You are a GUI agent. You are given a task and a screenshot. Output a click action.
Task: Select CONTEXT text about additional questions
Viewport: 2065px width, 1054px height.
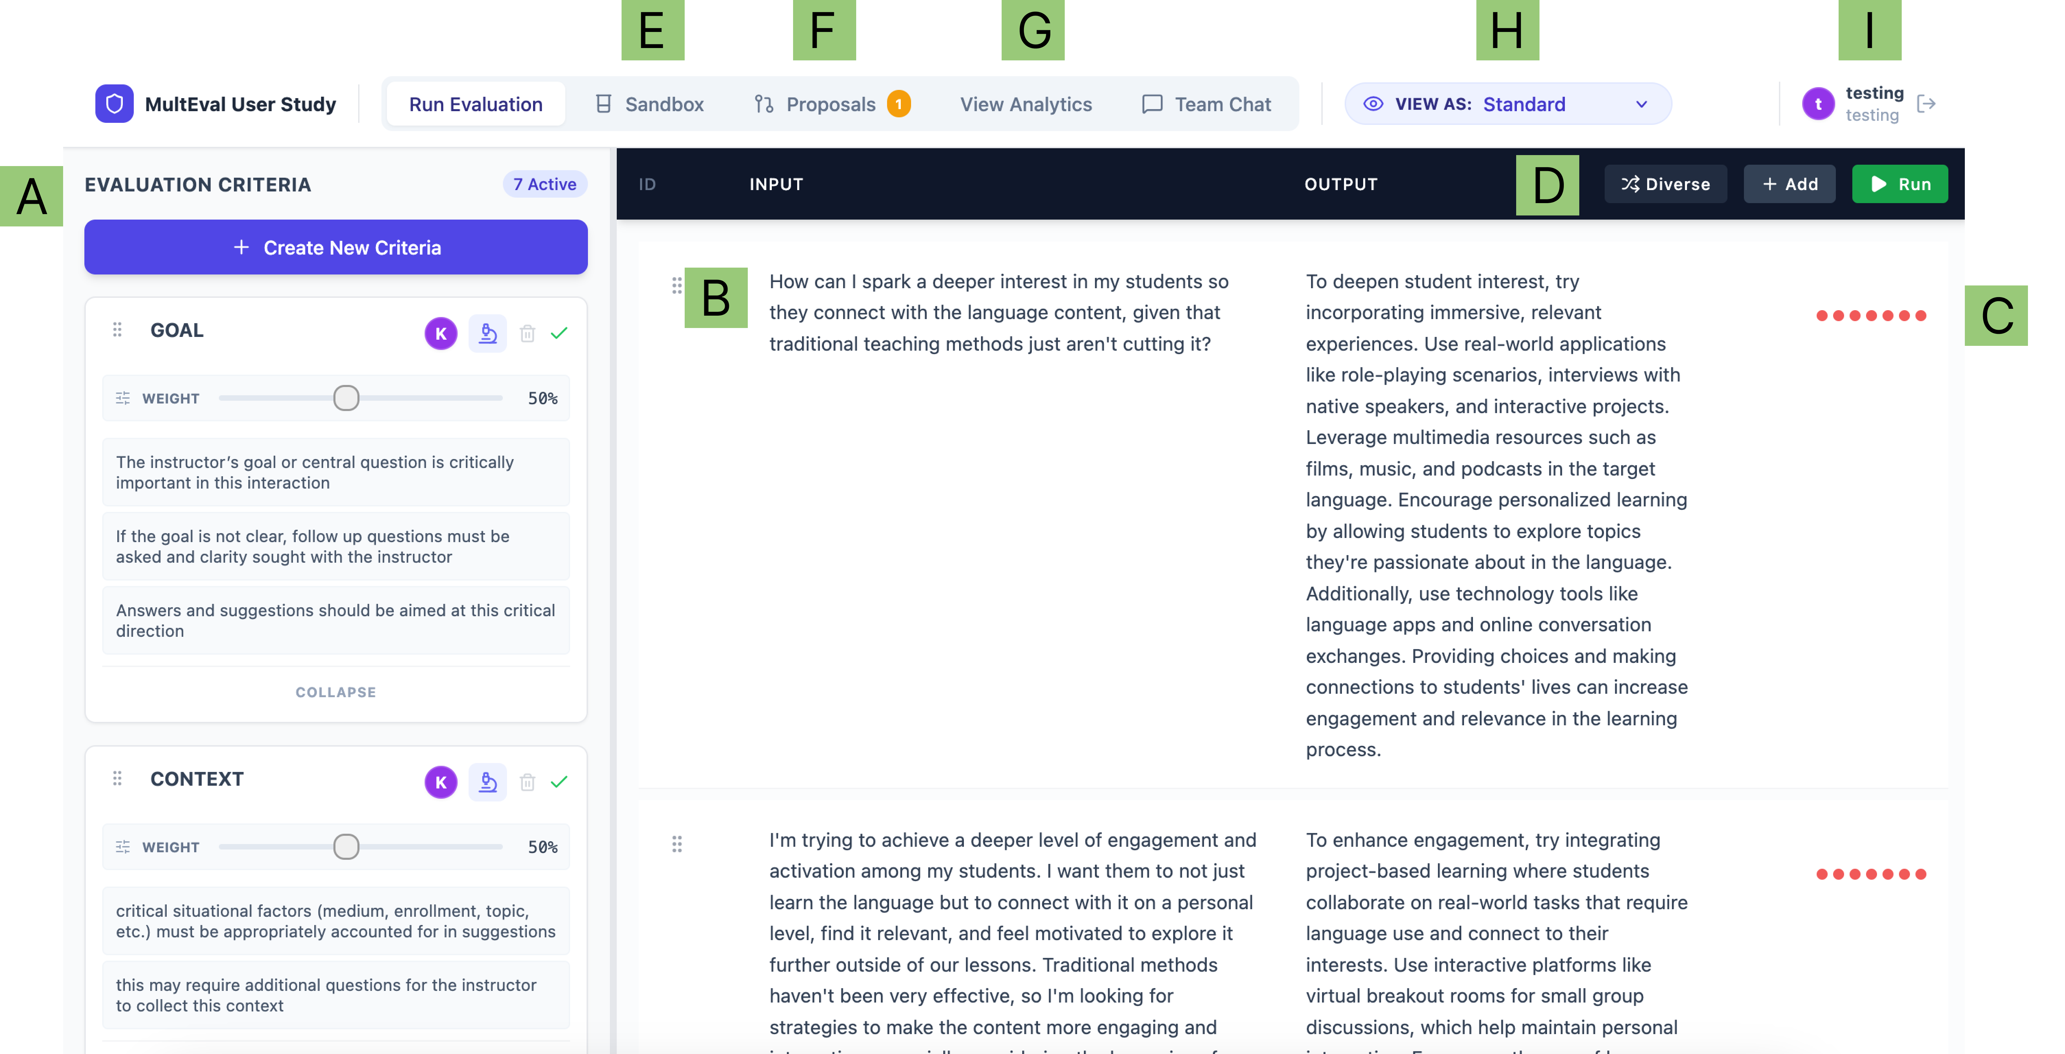(x=336, y=995)
